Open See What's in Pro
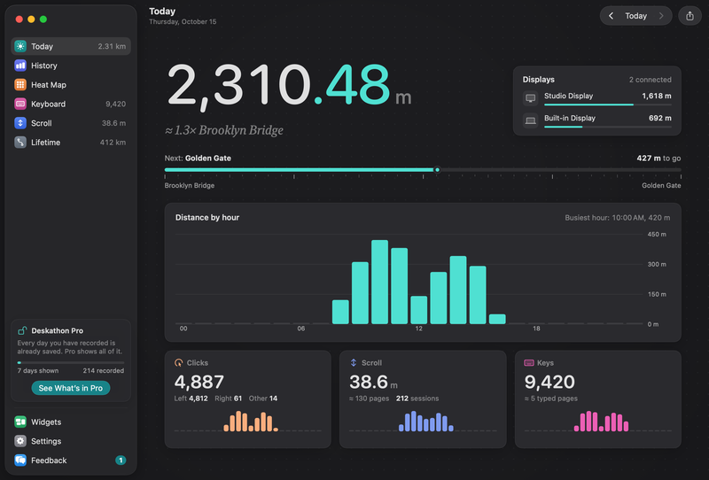Viewport: 709px width, 480px height. [x=71, y=388]
